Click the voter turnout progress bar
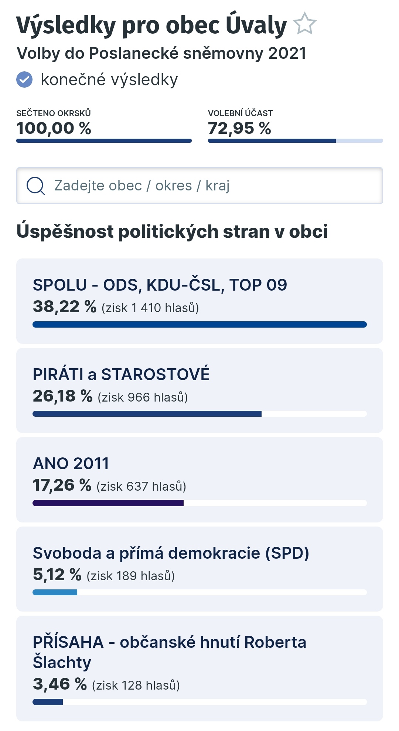The height and width of the screenshot is (731, 399). click(295, 141)
